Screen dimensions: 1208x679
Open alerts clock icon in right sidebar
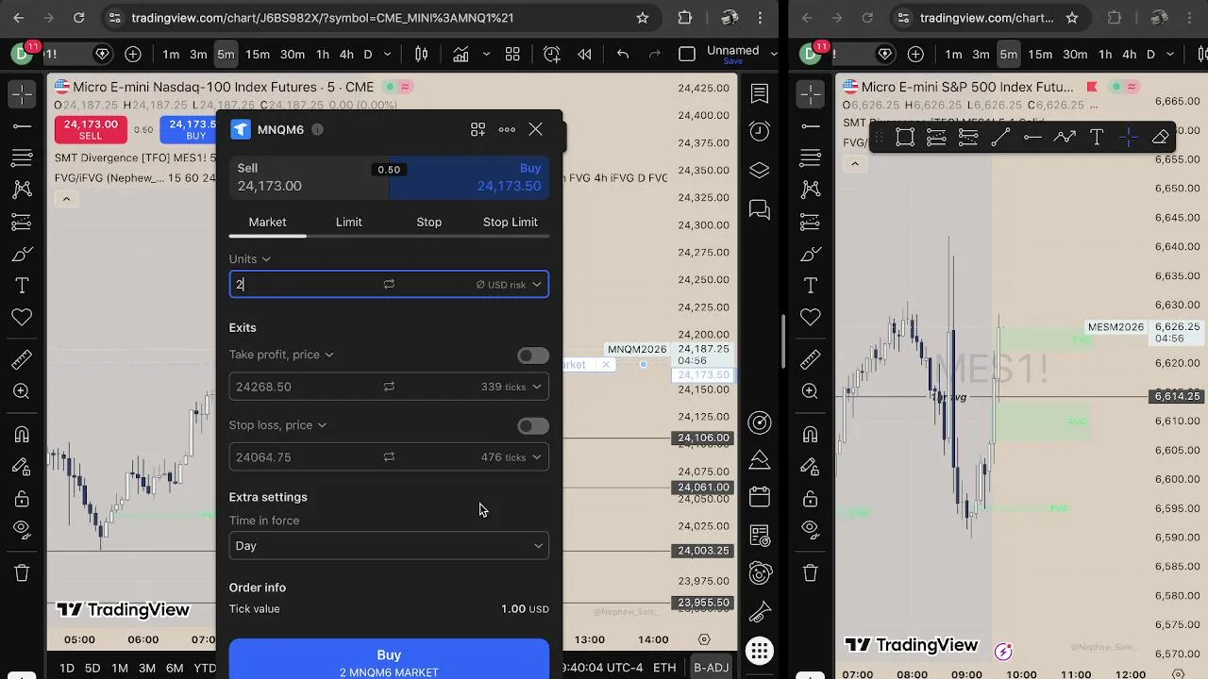(760, 132)
